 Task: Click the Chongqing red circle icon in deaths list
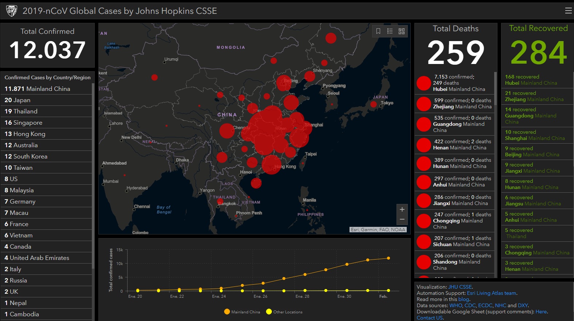coord(424,221)
